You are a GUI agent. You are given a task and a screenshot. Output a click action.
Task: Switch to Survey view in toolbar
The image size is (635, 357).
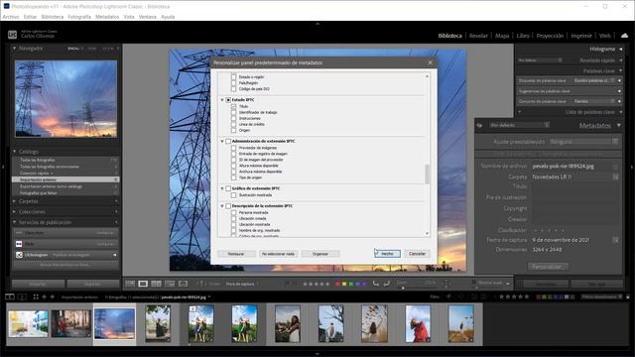[170, 284]
